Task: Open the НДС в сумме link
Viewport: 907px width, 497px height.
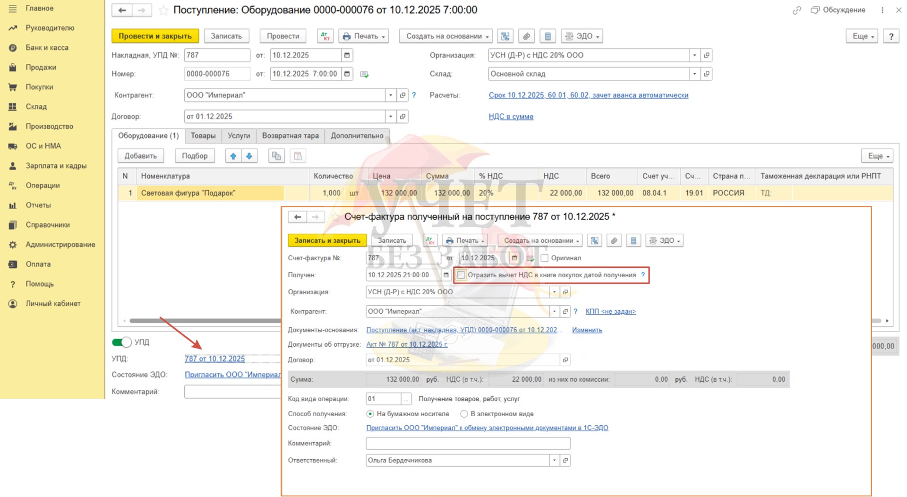Action: [511, 117]
